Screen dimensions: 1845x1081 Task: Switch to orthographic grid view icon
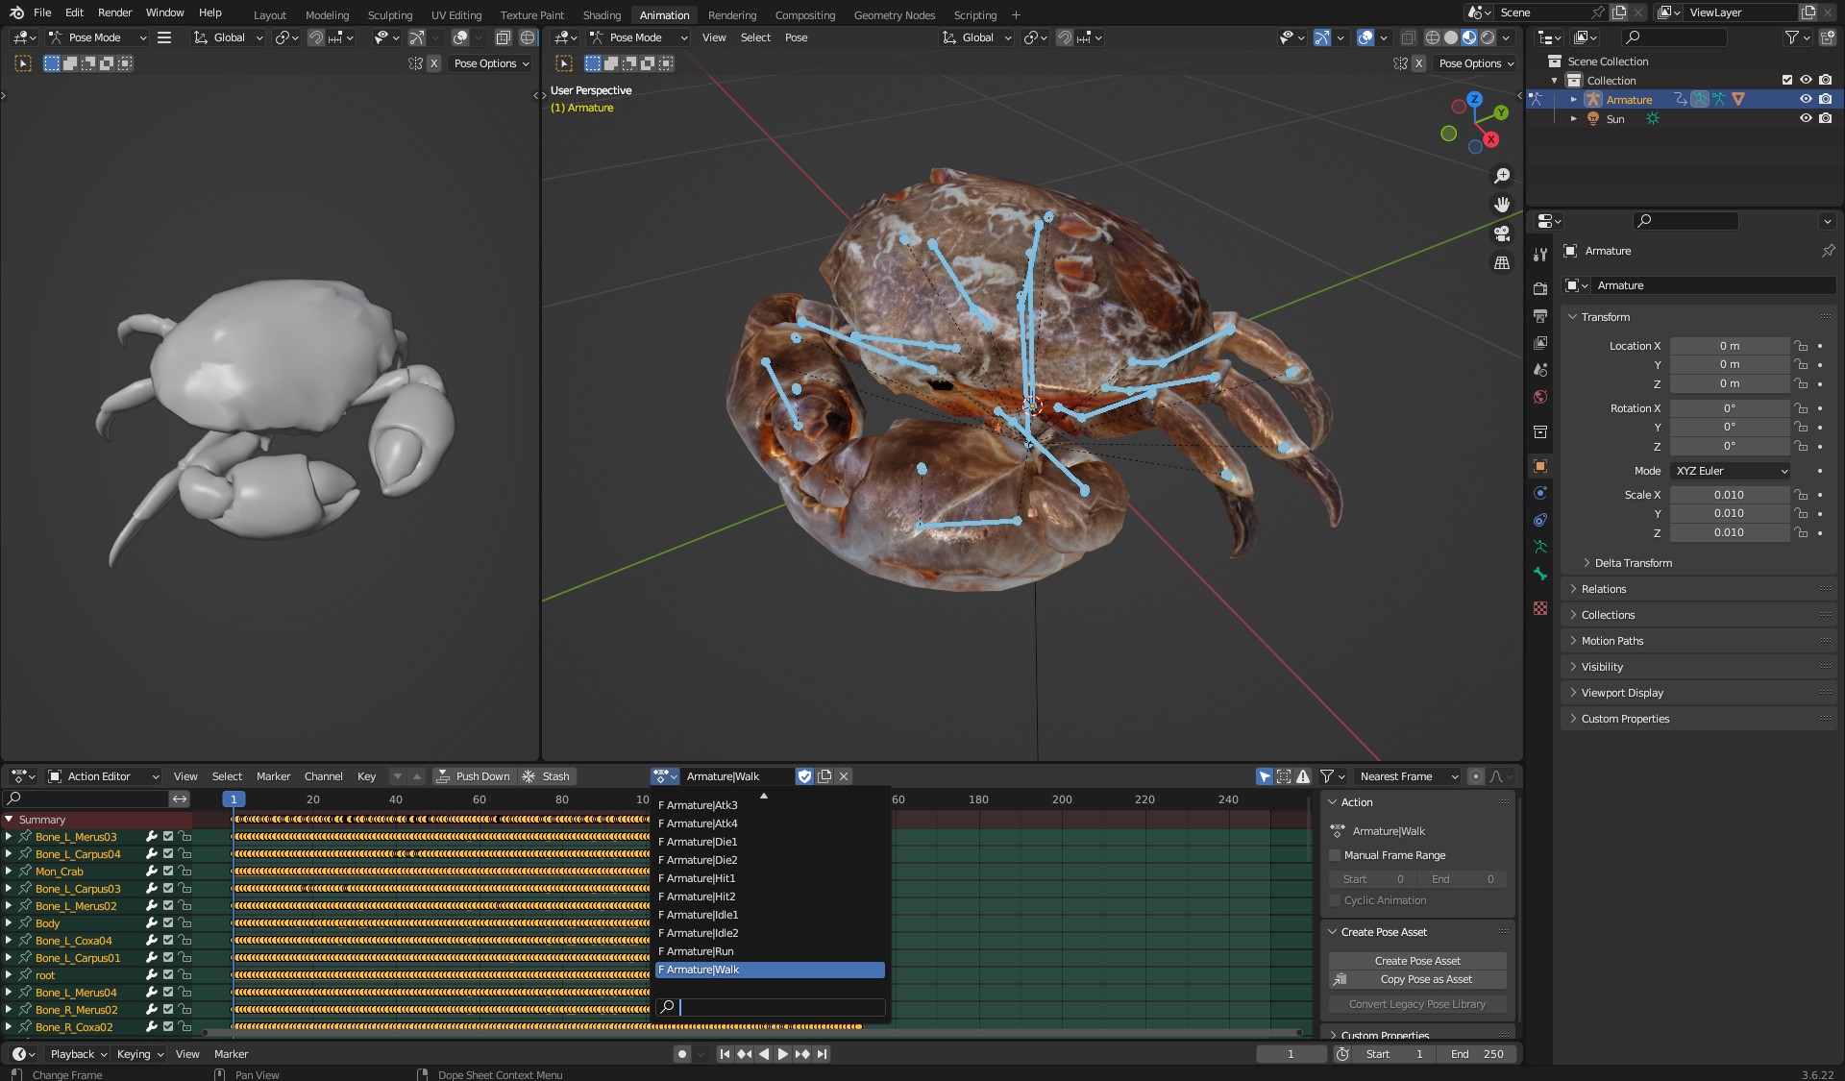coord(1501,262)
